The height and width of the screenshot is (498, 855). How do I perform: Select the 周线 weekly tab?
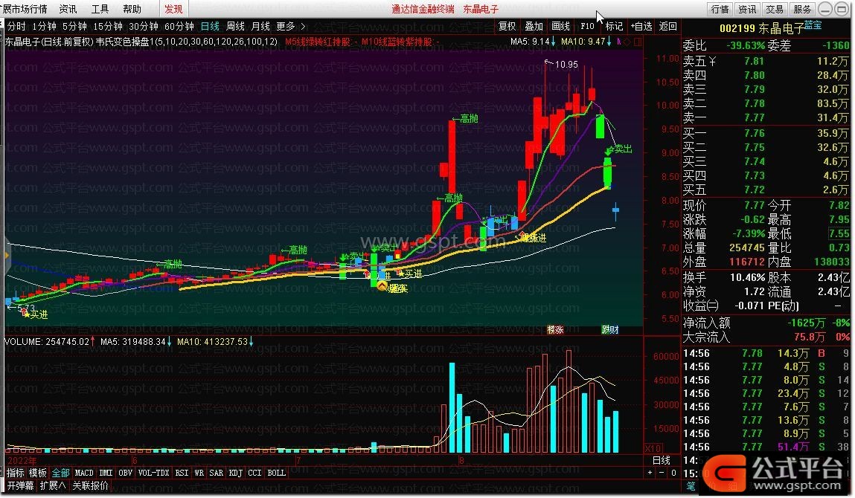point(235,26)
